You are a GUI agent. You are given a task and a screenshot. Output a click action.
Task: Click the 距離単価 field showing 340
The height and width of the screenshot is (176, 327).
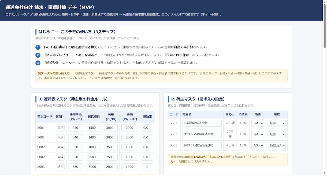coord(76,138)
